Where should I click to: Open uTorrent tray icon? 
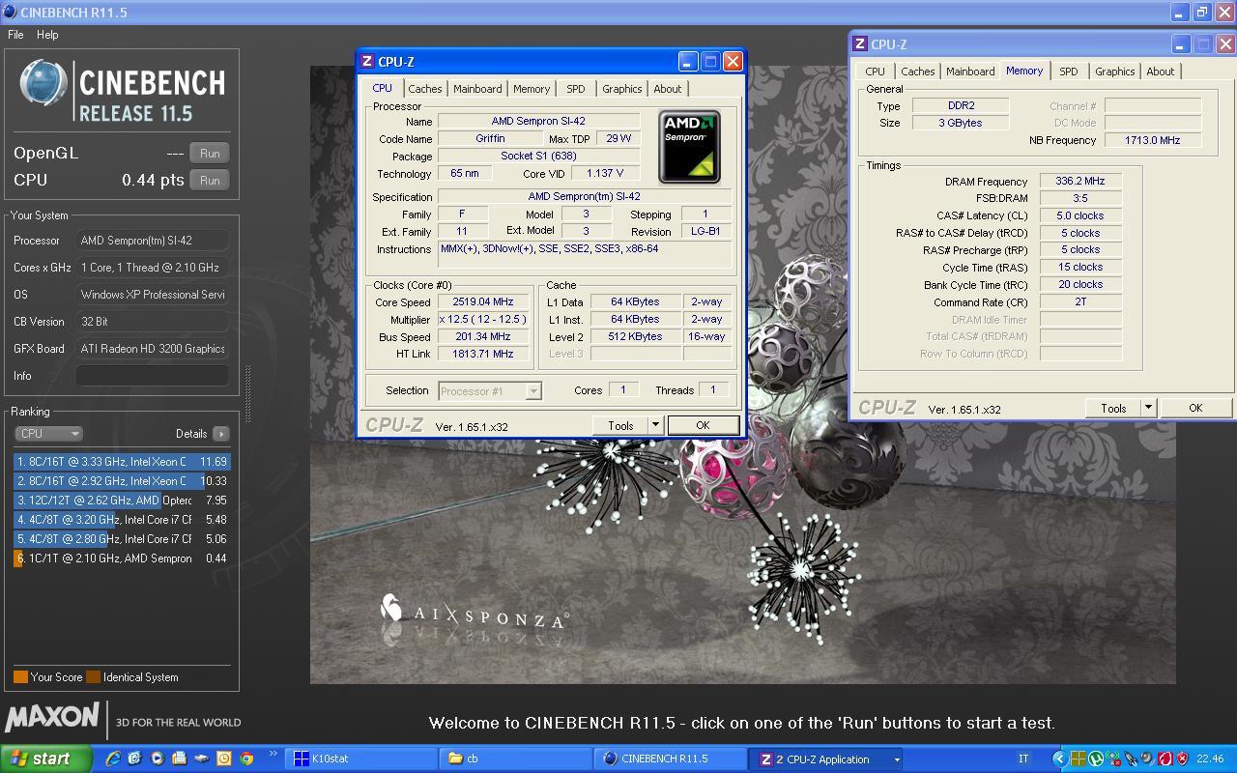pos(1096,759)
